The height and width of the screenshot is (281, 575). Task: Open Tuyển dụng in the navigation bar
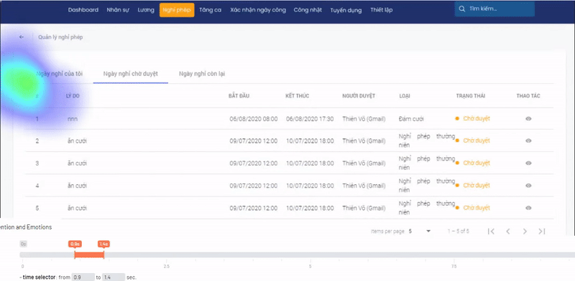[346, 10]
